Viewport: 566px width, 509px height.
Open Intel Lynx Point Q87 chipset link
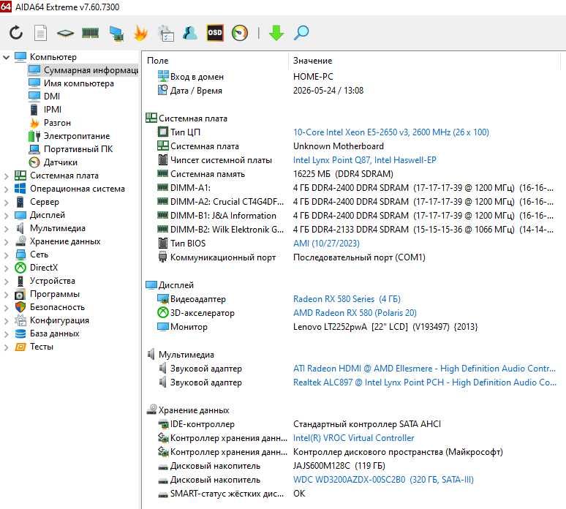pyautogui.click(x=365, y=160)
